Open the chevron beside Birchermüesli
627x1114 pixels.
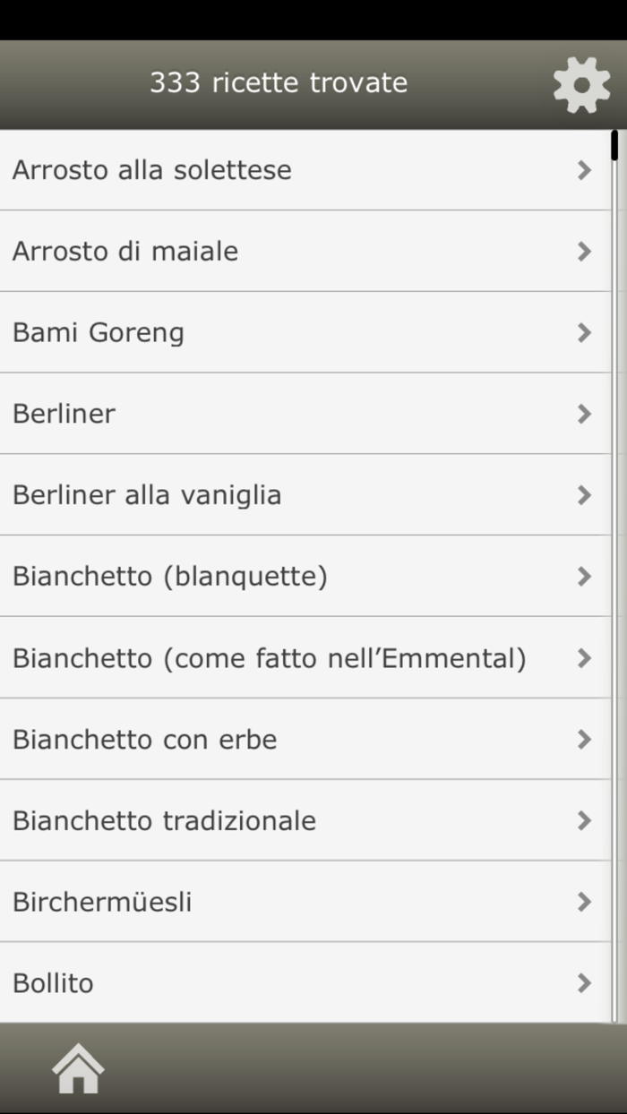[x=584, y=902]
